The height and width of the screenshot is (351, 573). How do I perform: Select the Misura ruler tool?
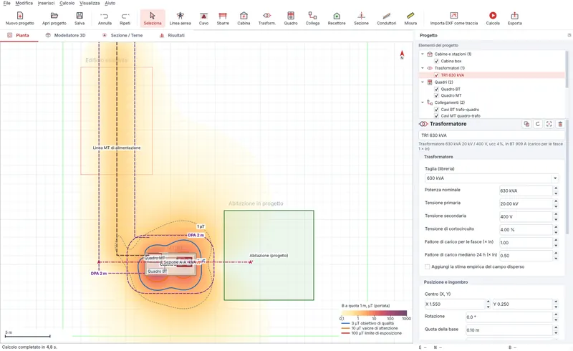(410, 19)
